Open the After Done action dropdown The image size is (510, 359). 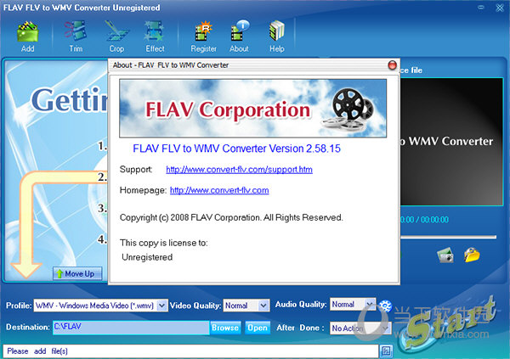point(385,328)
